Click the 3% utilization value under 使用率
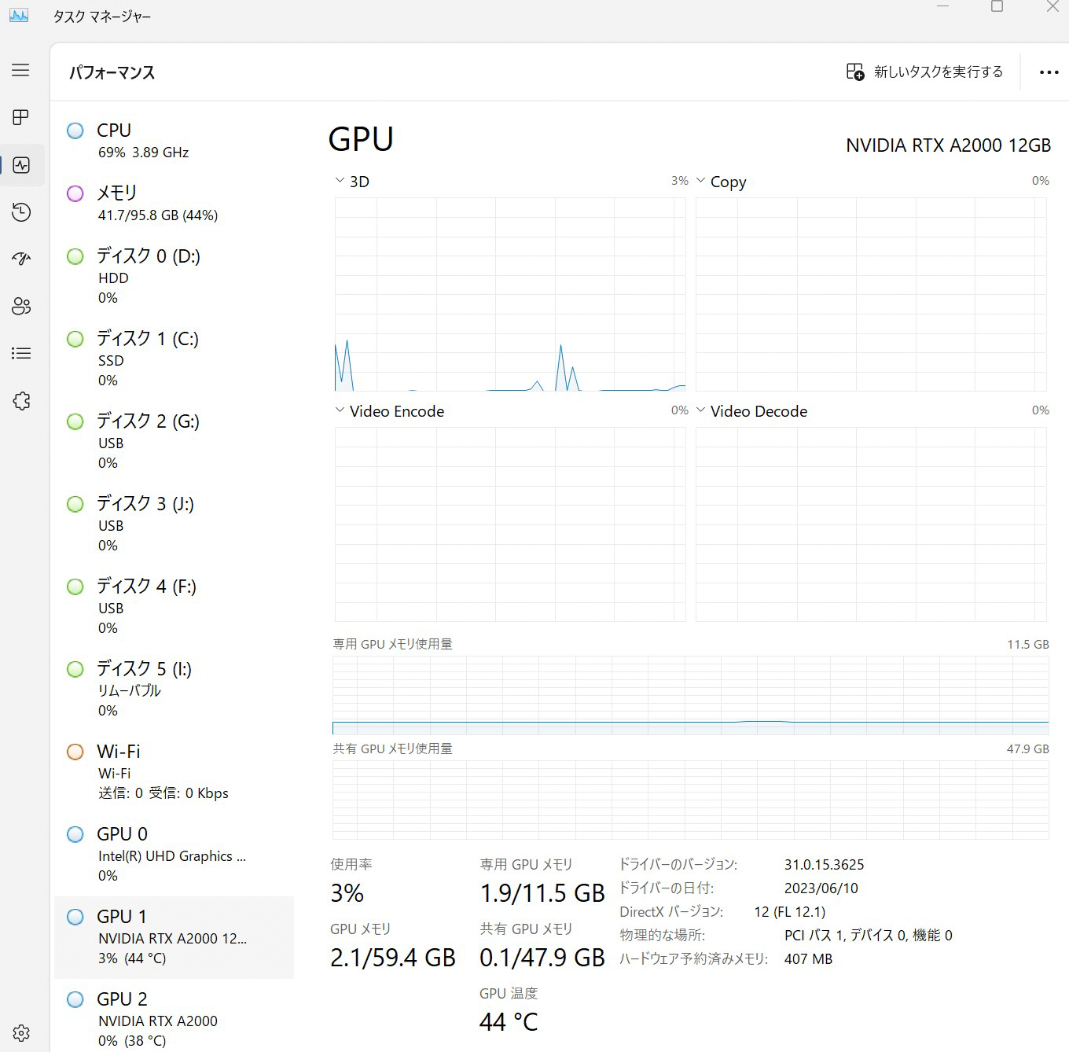The image size is (1069, 1052). pyautogui.click(x=347, y=893)
